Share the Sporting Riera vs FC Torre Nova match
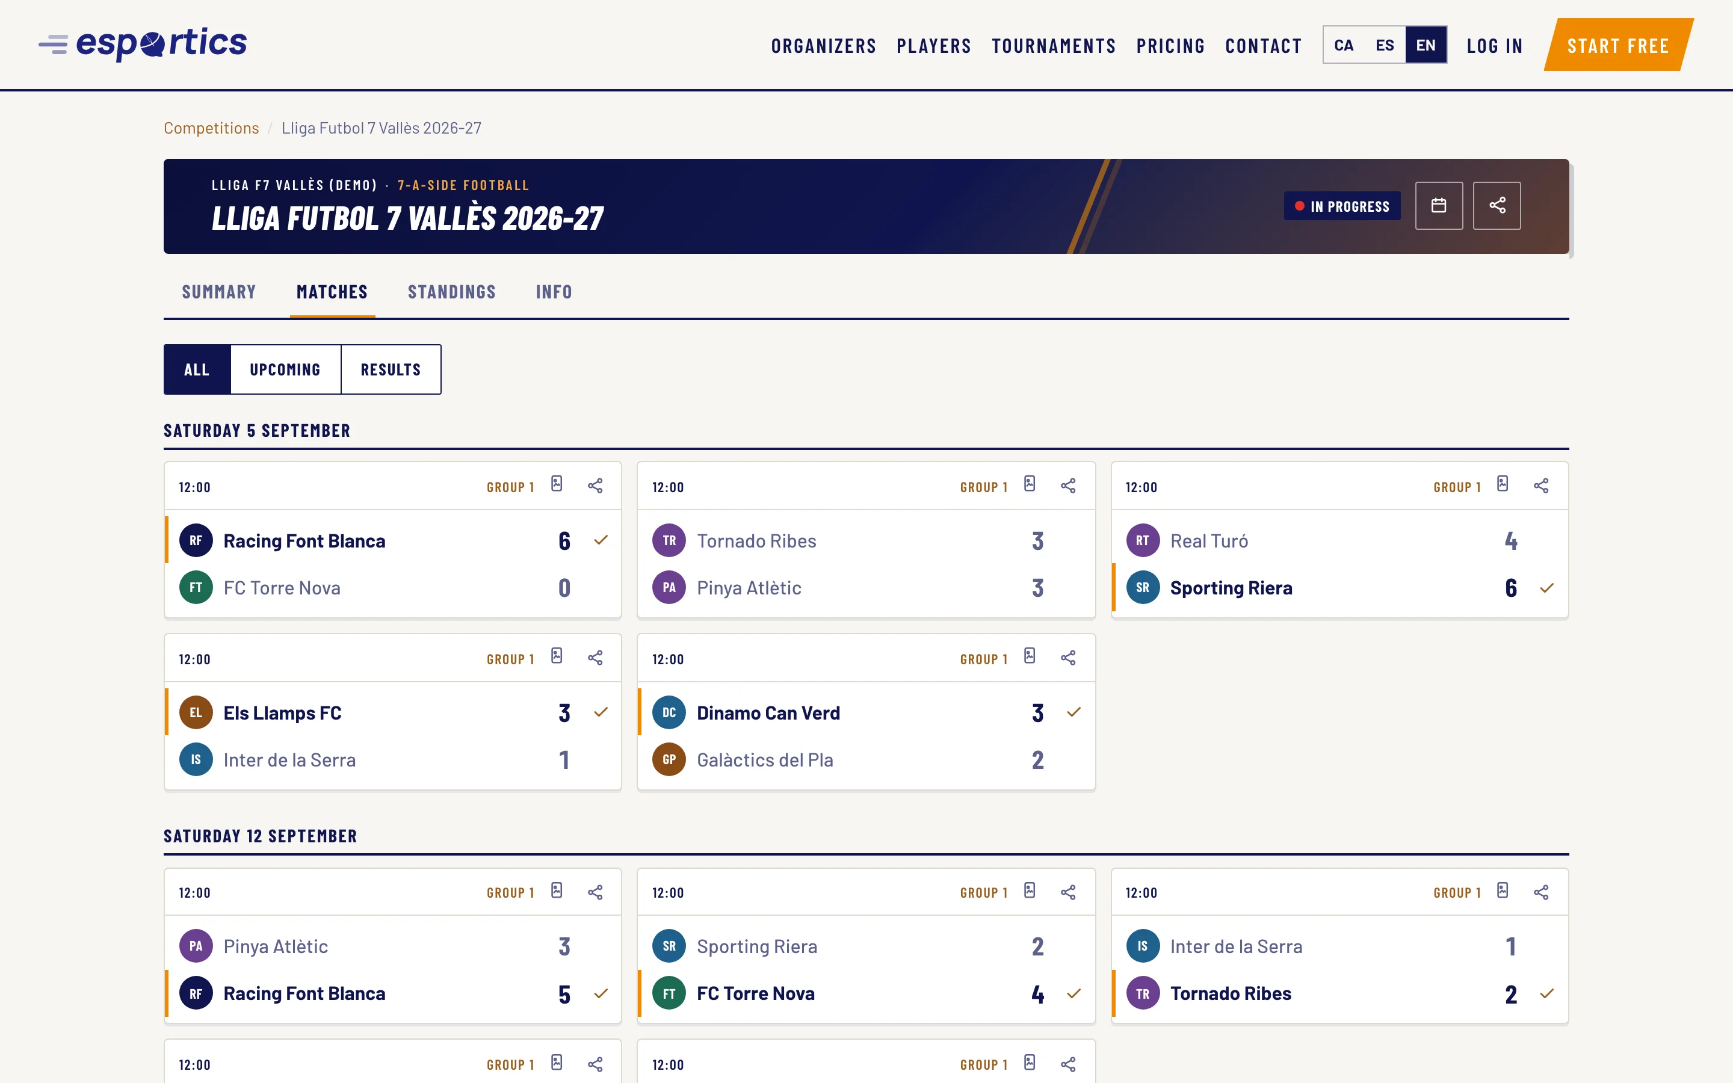1733x1083 pixels. [x=1069, y=892]
